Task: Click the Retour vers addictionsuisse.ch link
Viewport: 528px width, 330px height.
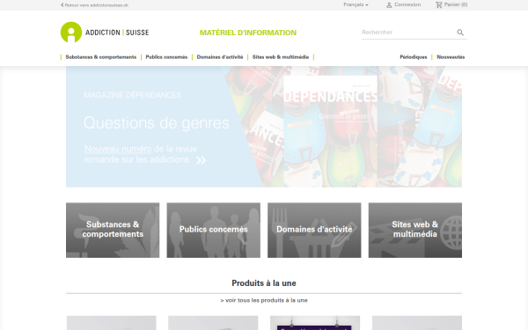Action: (x=96, y=5)
